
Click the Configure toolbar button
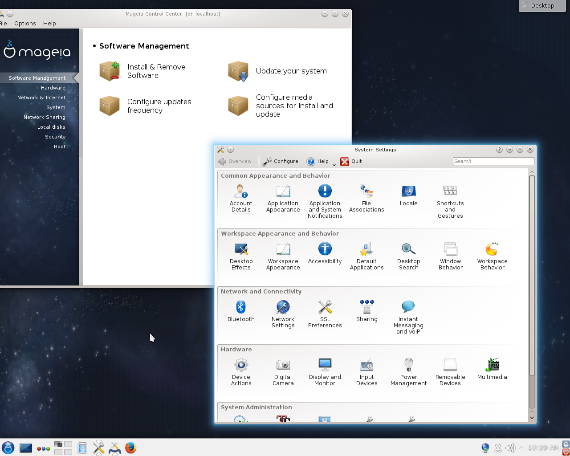coord(281,162)
